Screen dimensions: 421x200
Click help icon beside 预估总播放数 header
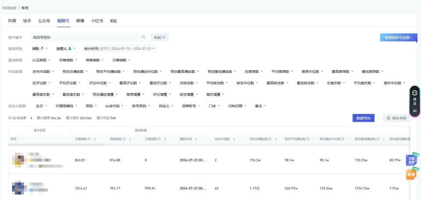(x=270, y=139)
